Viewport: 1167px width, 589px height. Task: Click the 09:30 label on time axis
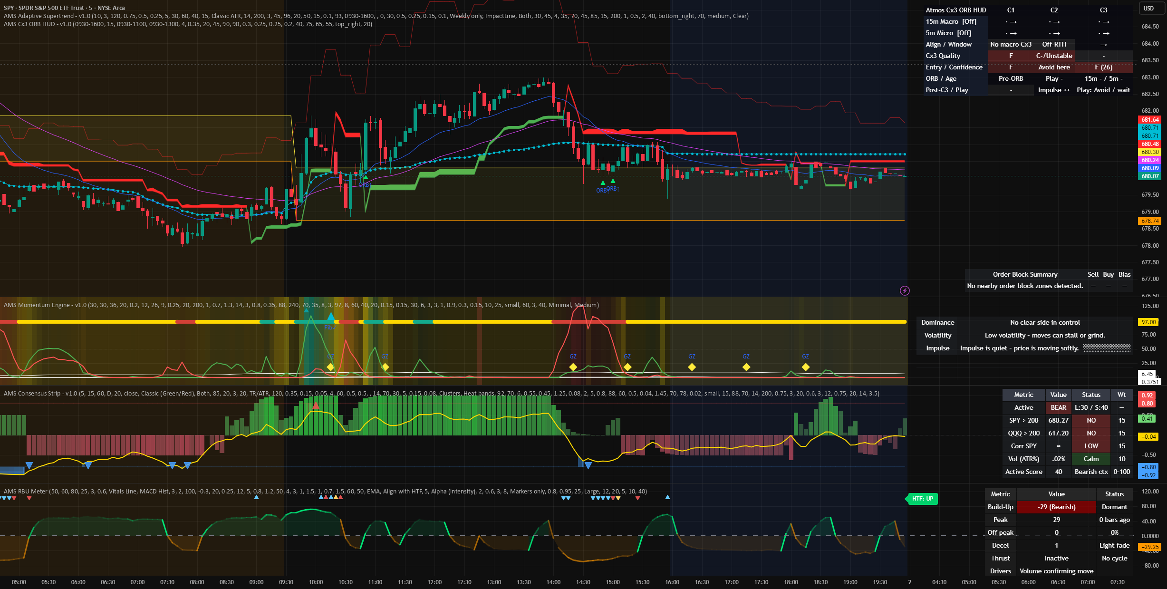(286, 582)
